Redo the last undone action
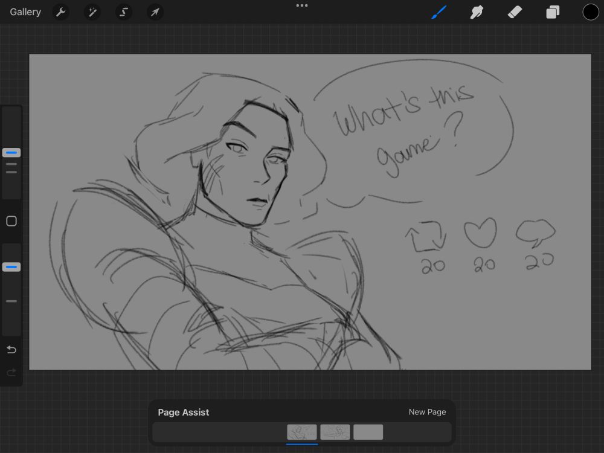This screenshot has height=453, width=604. [x=11, y=373]
